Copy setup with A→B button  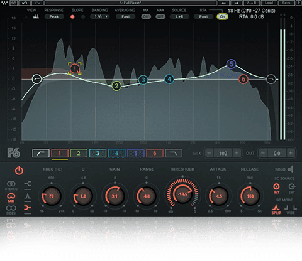(x=252, y=3)
